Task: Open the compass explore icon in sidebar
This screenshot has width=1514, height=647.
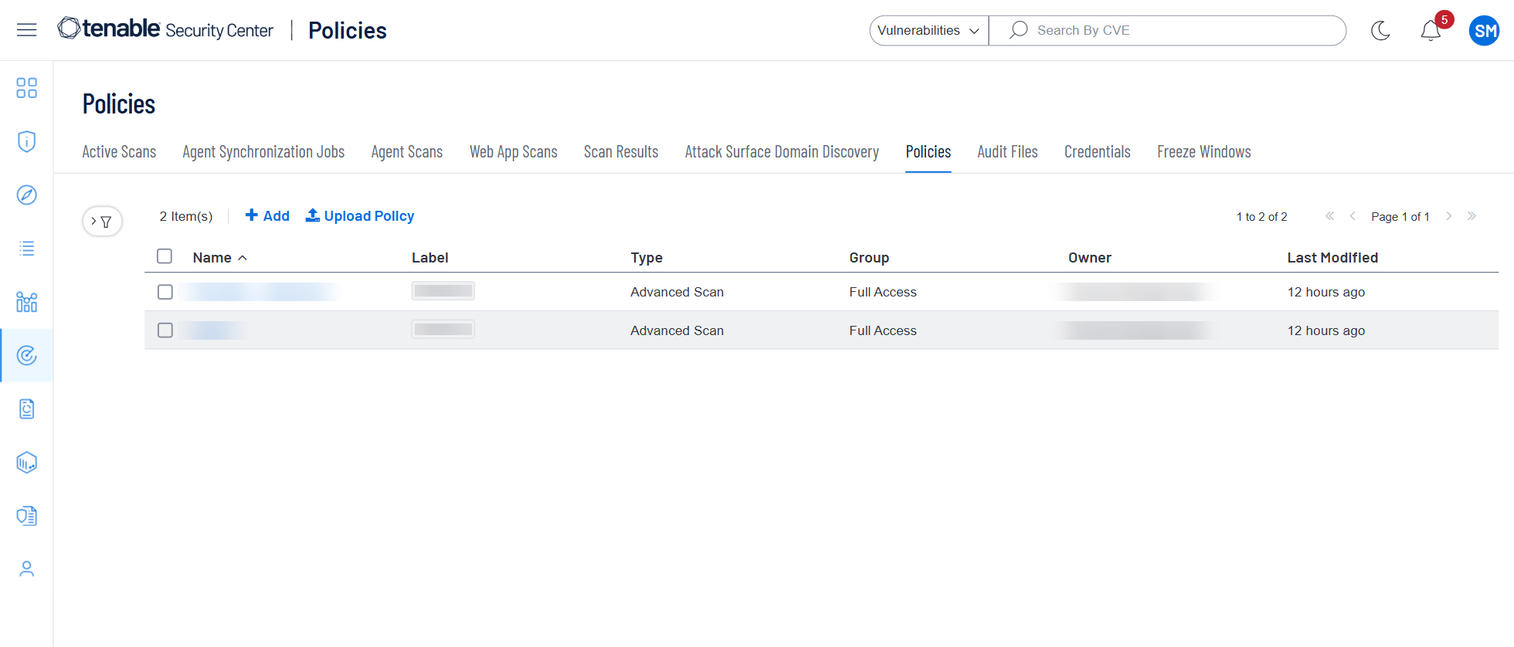Action: click(27, 195)
